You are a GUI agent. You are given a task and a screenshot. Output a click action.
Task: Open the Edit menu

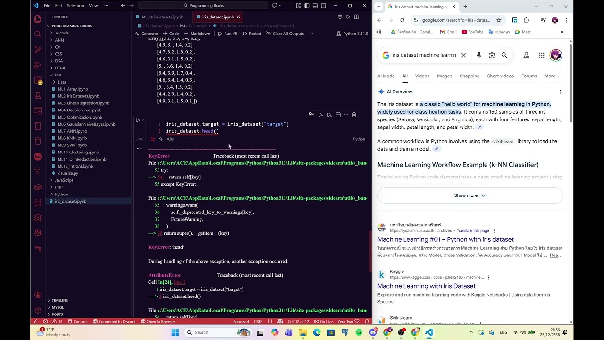[x=59, y=6]
